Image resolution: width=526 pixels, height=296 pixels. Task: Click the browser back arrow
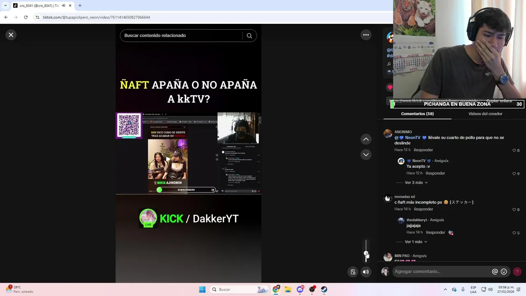click(6, 17)
